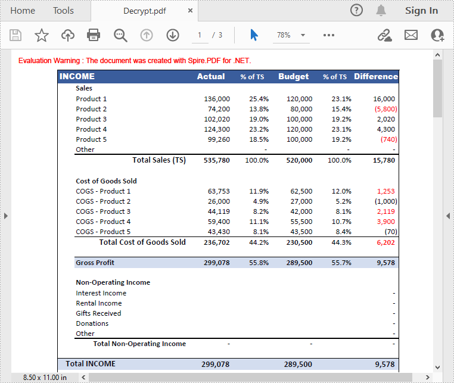
Task: Activate the selection arrow tool
Action: 254,35
